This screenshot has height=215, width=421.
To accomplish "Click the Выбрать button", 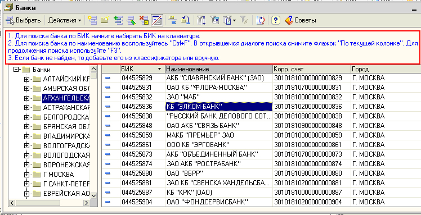I will click(24, 20).
